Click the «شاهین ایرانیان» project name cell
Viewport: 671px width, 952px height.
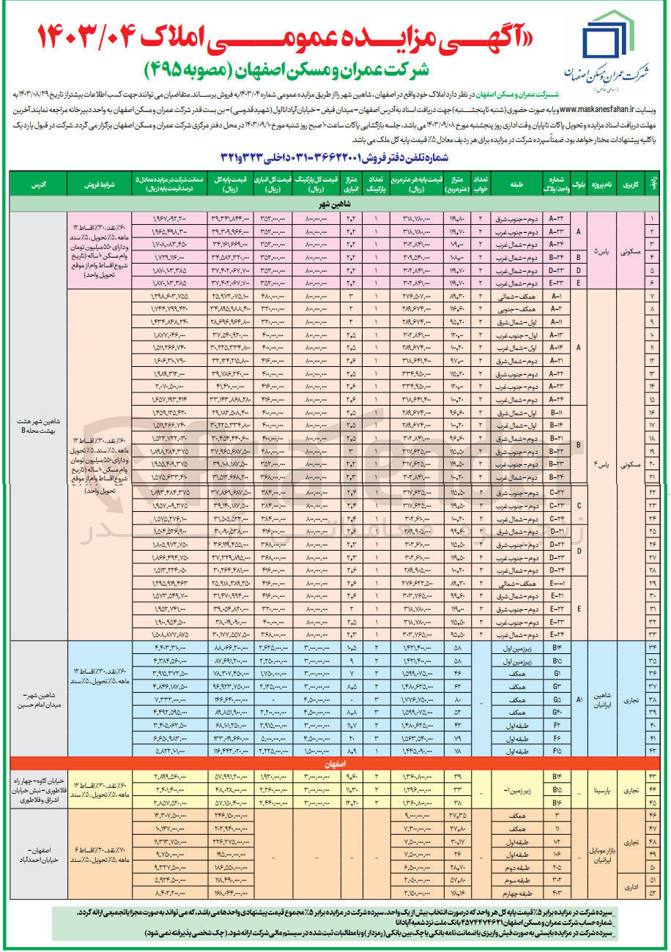(x=603, y=698)
